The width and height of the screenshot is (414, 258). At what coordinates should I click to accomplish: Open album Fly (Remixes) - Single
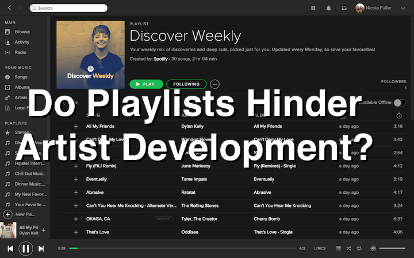[275, 166]
